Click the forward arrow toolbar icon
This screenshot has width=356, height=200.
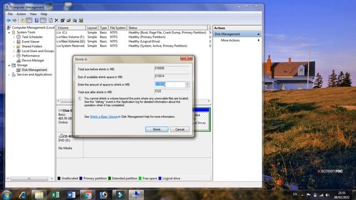tap(14, 21)
